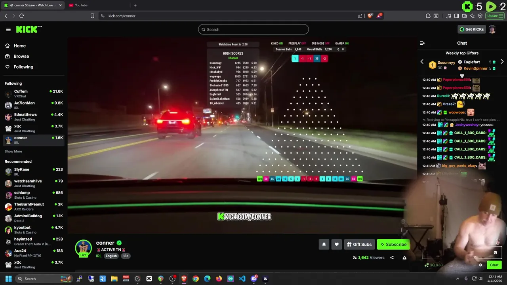Viewport: 507px width, 285px height.
Task: Open Brave Rewards triangle icon
Action: (x=379, y=16)
